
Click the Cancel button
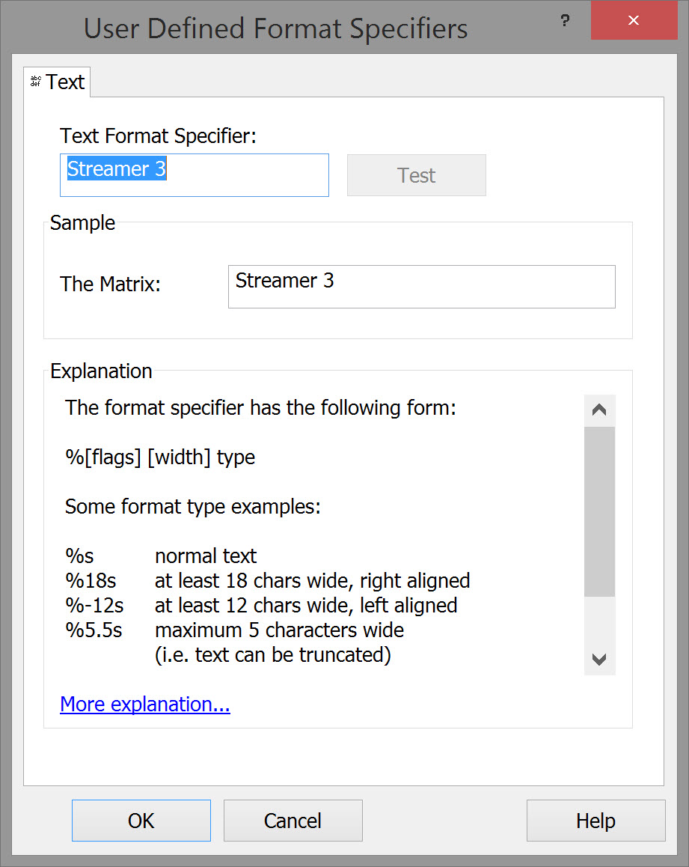coord(293,821)
